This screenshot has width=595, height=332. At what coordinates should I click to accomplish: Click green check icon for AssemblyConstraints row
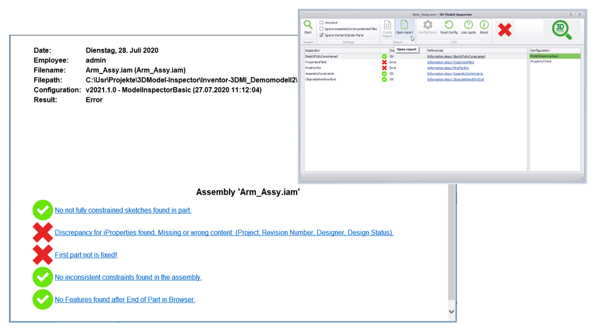384,74
